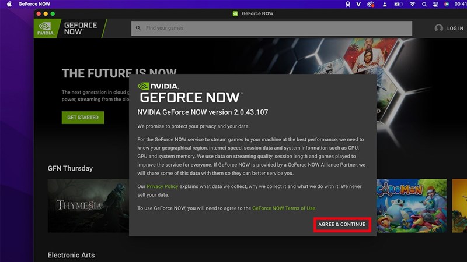Click the battery status icon

click(x=399, y=4)
